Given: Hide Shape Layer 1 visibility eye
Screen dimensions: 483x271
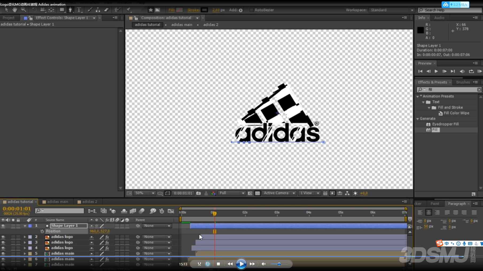Looking at the screenshot, I should point(3,226).
